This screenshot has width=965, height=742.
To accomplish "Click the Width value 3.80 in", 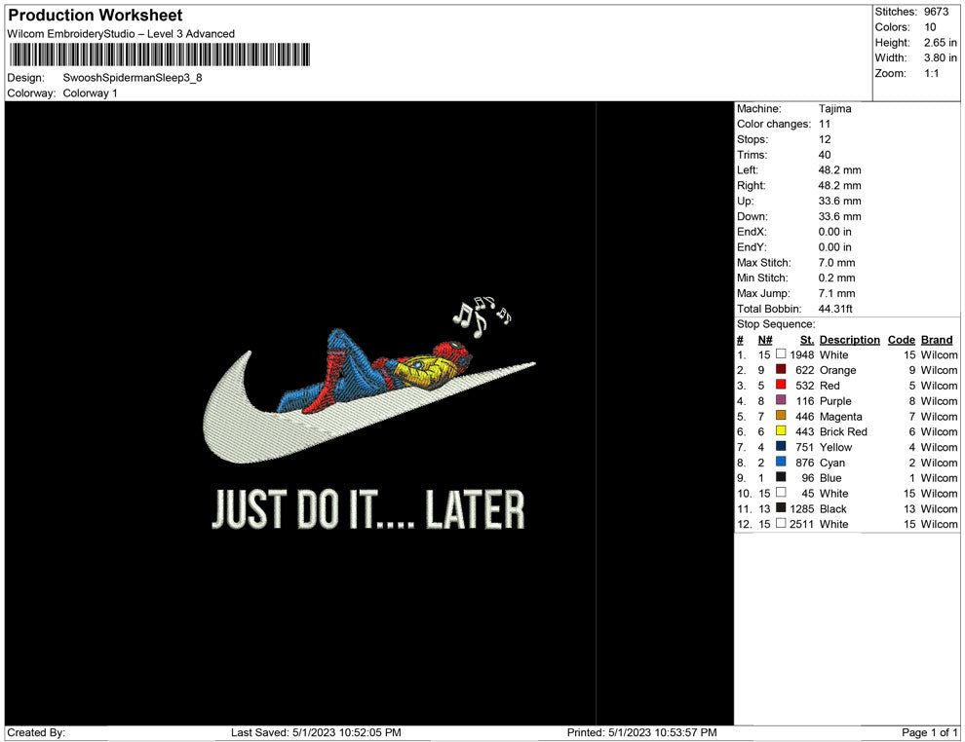I will (x=940, y=57).
